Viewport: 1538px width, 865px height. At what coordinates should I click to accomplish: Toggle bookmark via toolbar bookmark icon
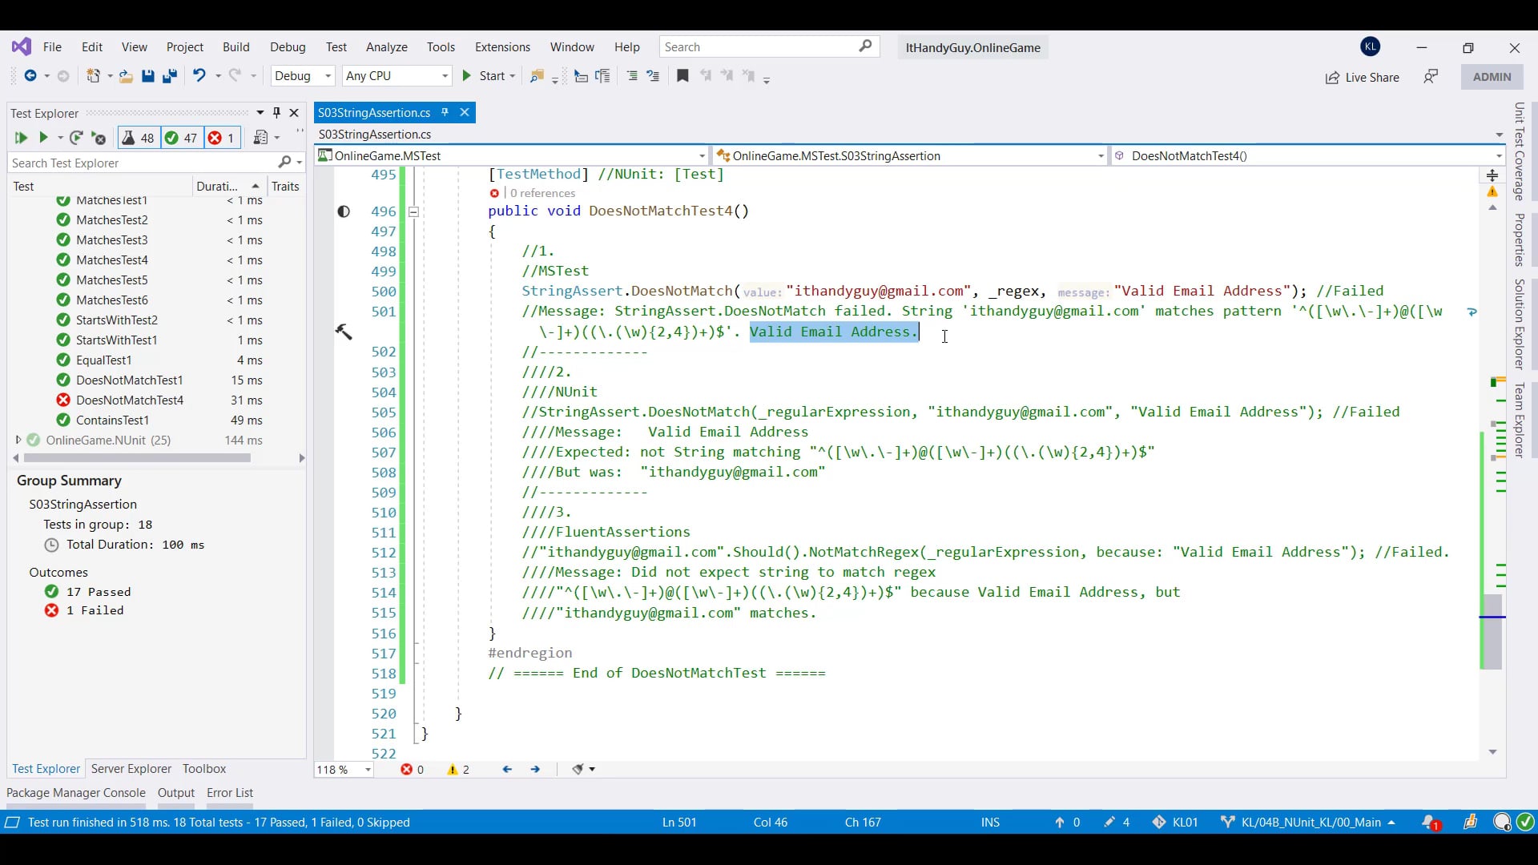pos(682,76)
